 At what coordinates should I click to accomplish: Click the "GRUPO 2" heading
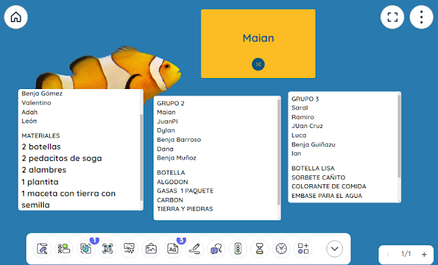(x=170, y=103)
